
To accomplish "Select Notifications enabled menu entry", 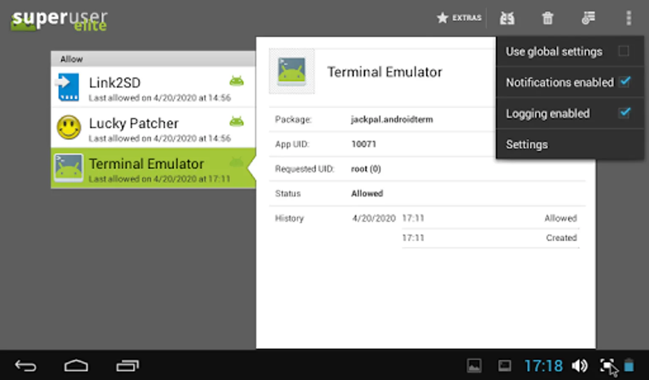I will tap(570, 82).
